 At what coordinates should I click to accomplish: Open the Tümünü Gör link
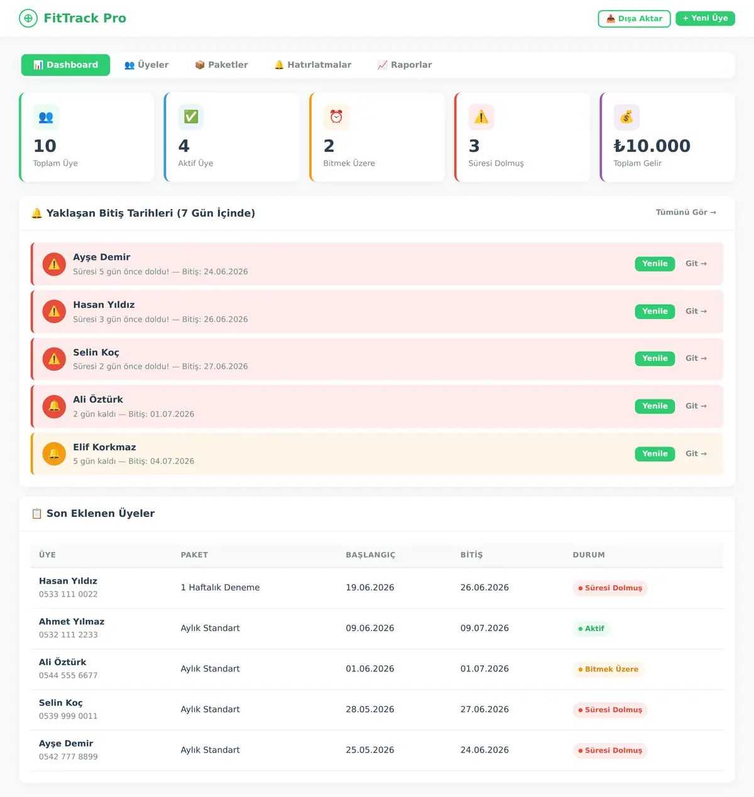click(686, 212)
